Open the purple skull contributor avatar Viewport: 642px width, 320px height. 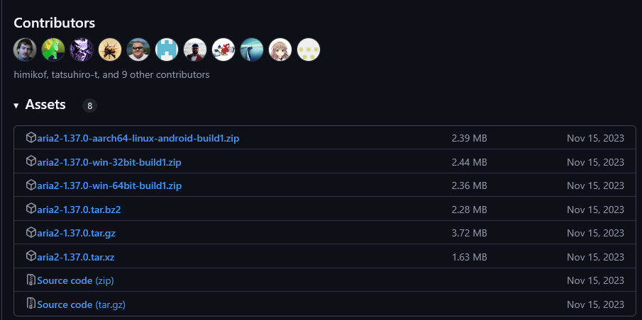point(82,50)
